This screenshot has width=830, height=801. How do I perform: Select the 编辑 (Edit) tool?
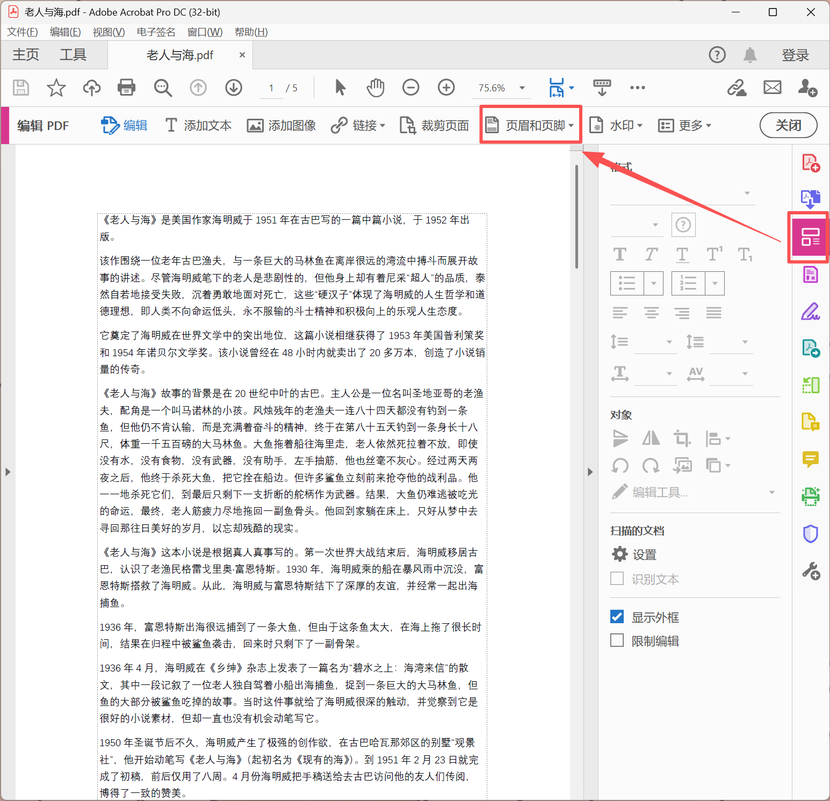(x=124, y=125)
